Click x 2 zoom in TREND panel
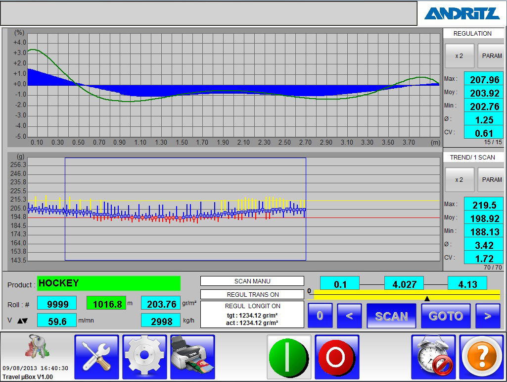Viewport: 507px width, 382px height. [459, 180]
